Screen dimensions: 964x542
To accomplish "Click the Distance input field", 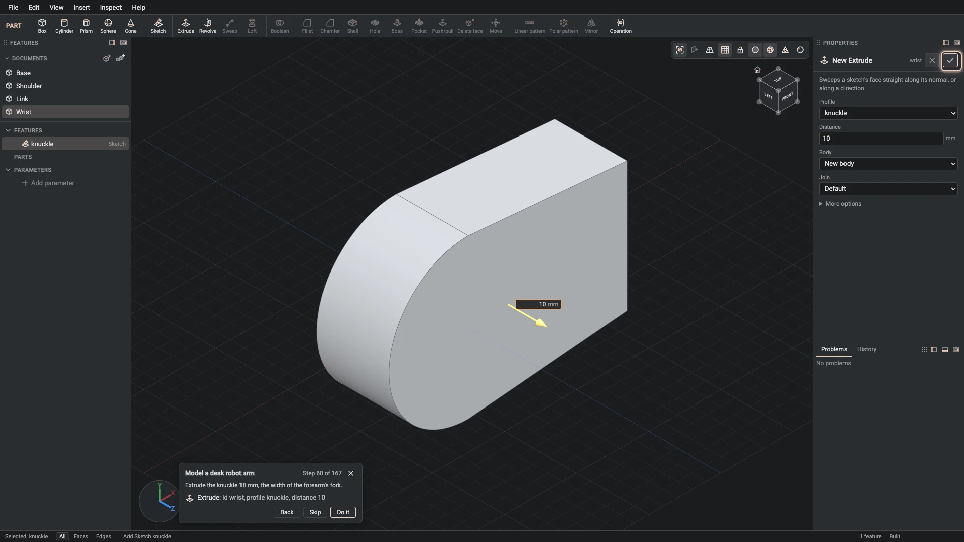I will [x=881, y=139].
